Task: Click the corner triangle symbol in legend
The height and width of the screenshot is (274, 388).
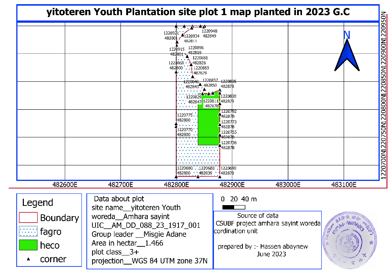Action: 28,260
